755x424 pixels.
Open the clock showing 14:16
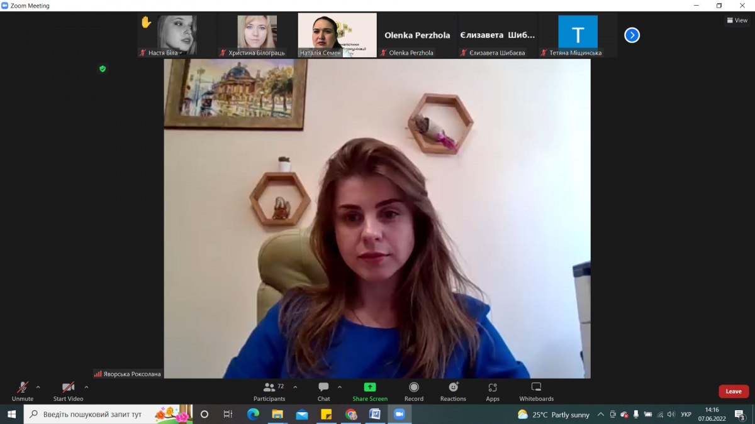pyautogui.click(x=712, y=415)
